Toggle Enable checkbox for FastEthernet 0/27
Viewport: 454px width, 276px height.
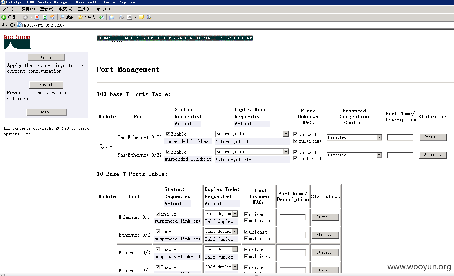click(x=168, y=152)
